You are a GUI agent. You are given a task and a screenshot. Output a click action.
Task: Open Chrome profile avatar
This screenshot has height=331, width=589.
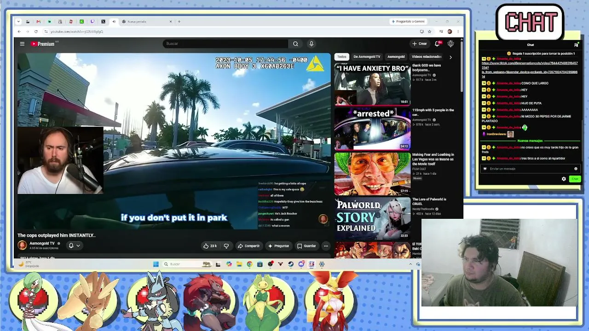(x=450, y=32)
